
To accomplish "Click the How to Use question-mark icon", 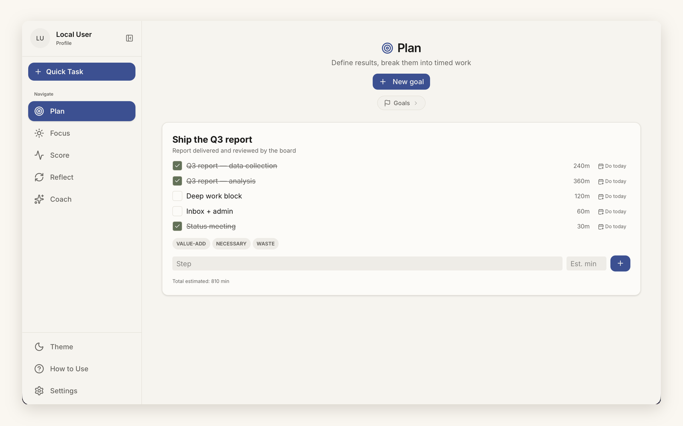I will [x=39, y=369].
